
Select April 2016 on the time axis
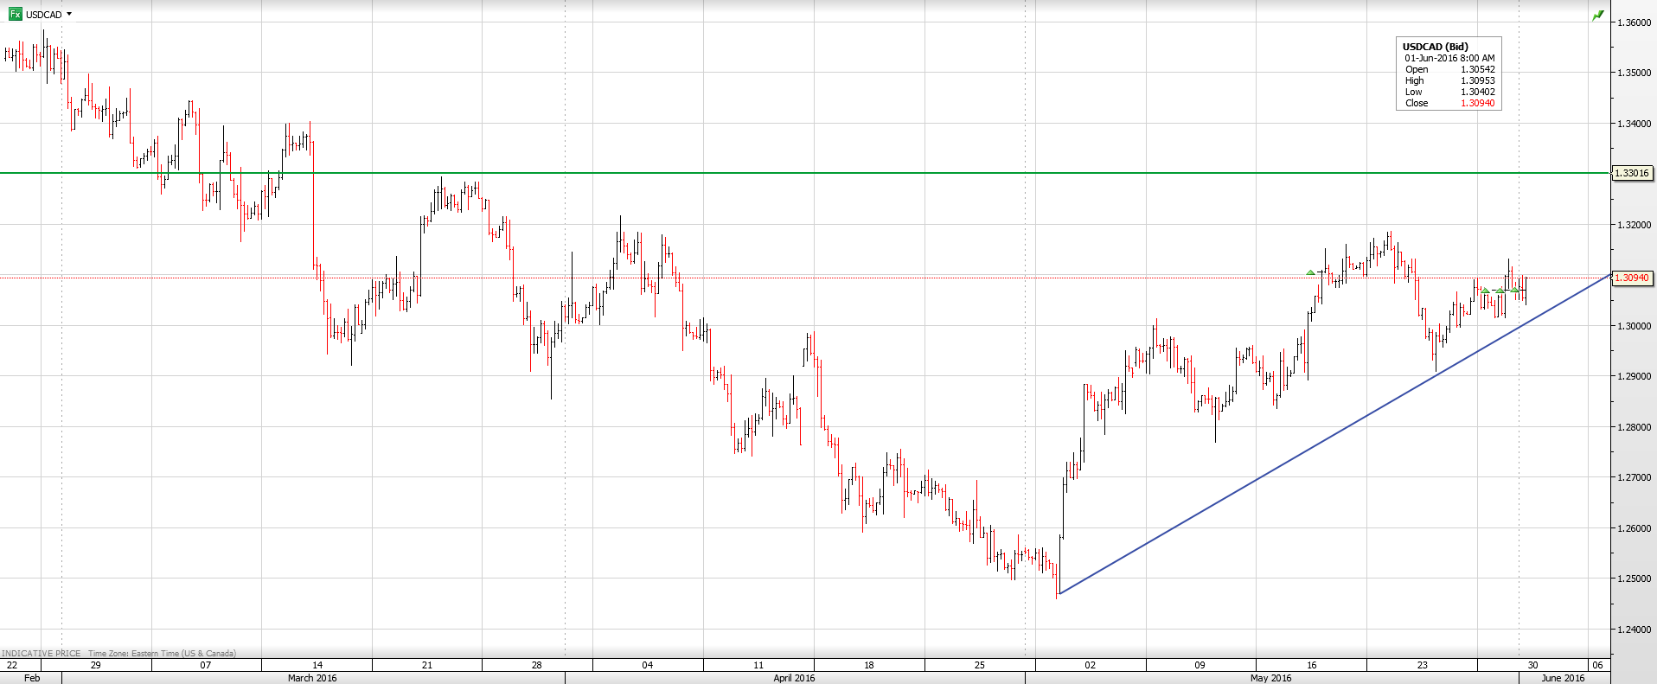794,678
